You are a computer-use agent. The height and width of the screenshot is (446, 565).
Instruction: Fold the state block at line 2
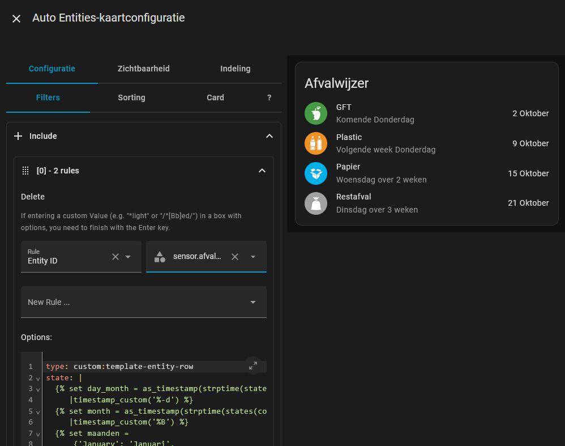click(x=38, y=379)
